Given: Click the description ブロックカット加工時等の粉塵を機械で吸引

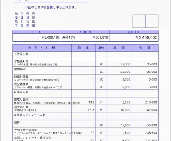Looking at the screenshot, I should (x=37, y=80).
